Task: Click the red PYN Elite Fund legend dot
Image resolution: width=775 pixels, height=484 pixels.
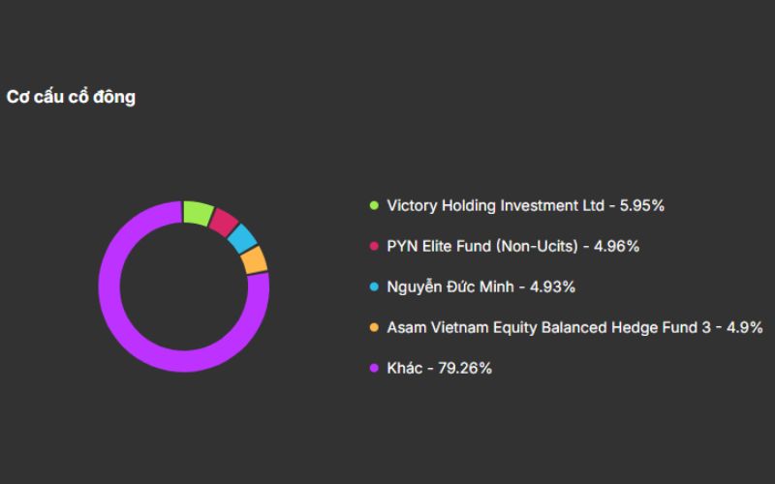Action: 374,246
